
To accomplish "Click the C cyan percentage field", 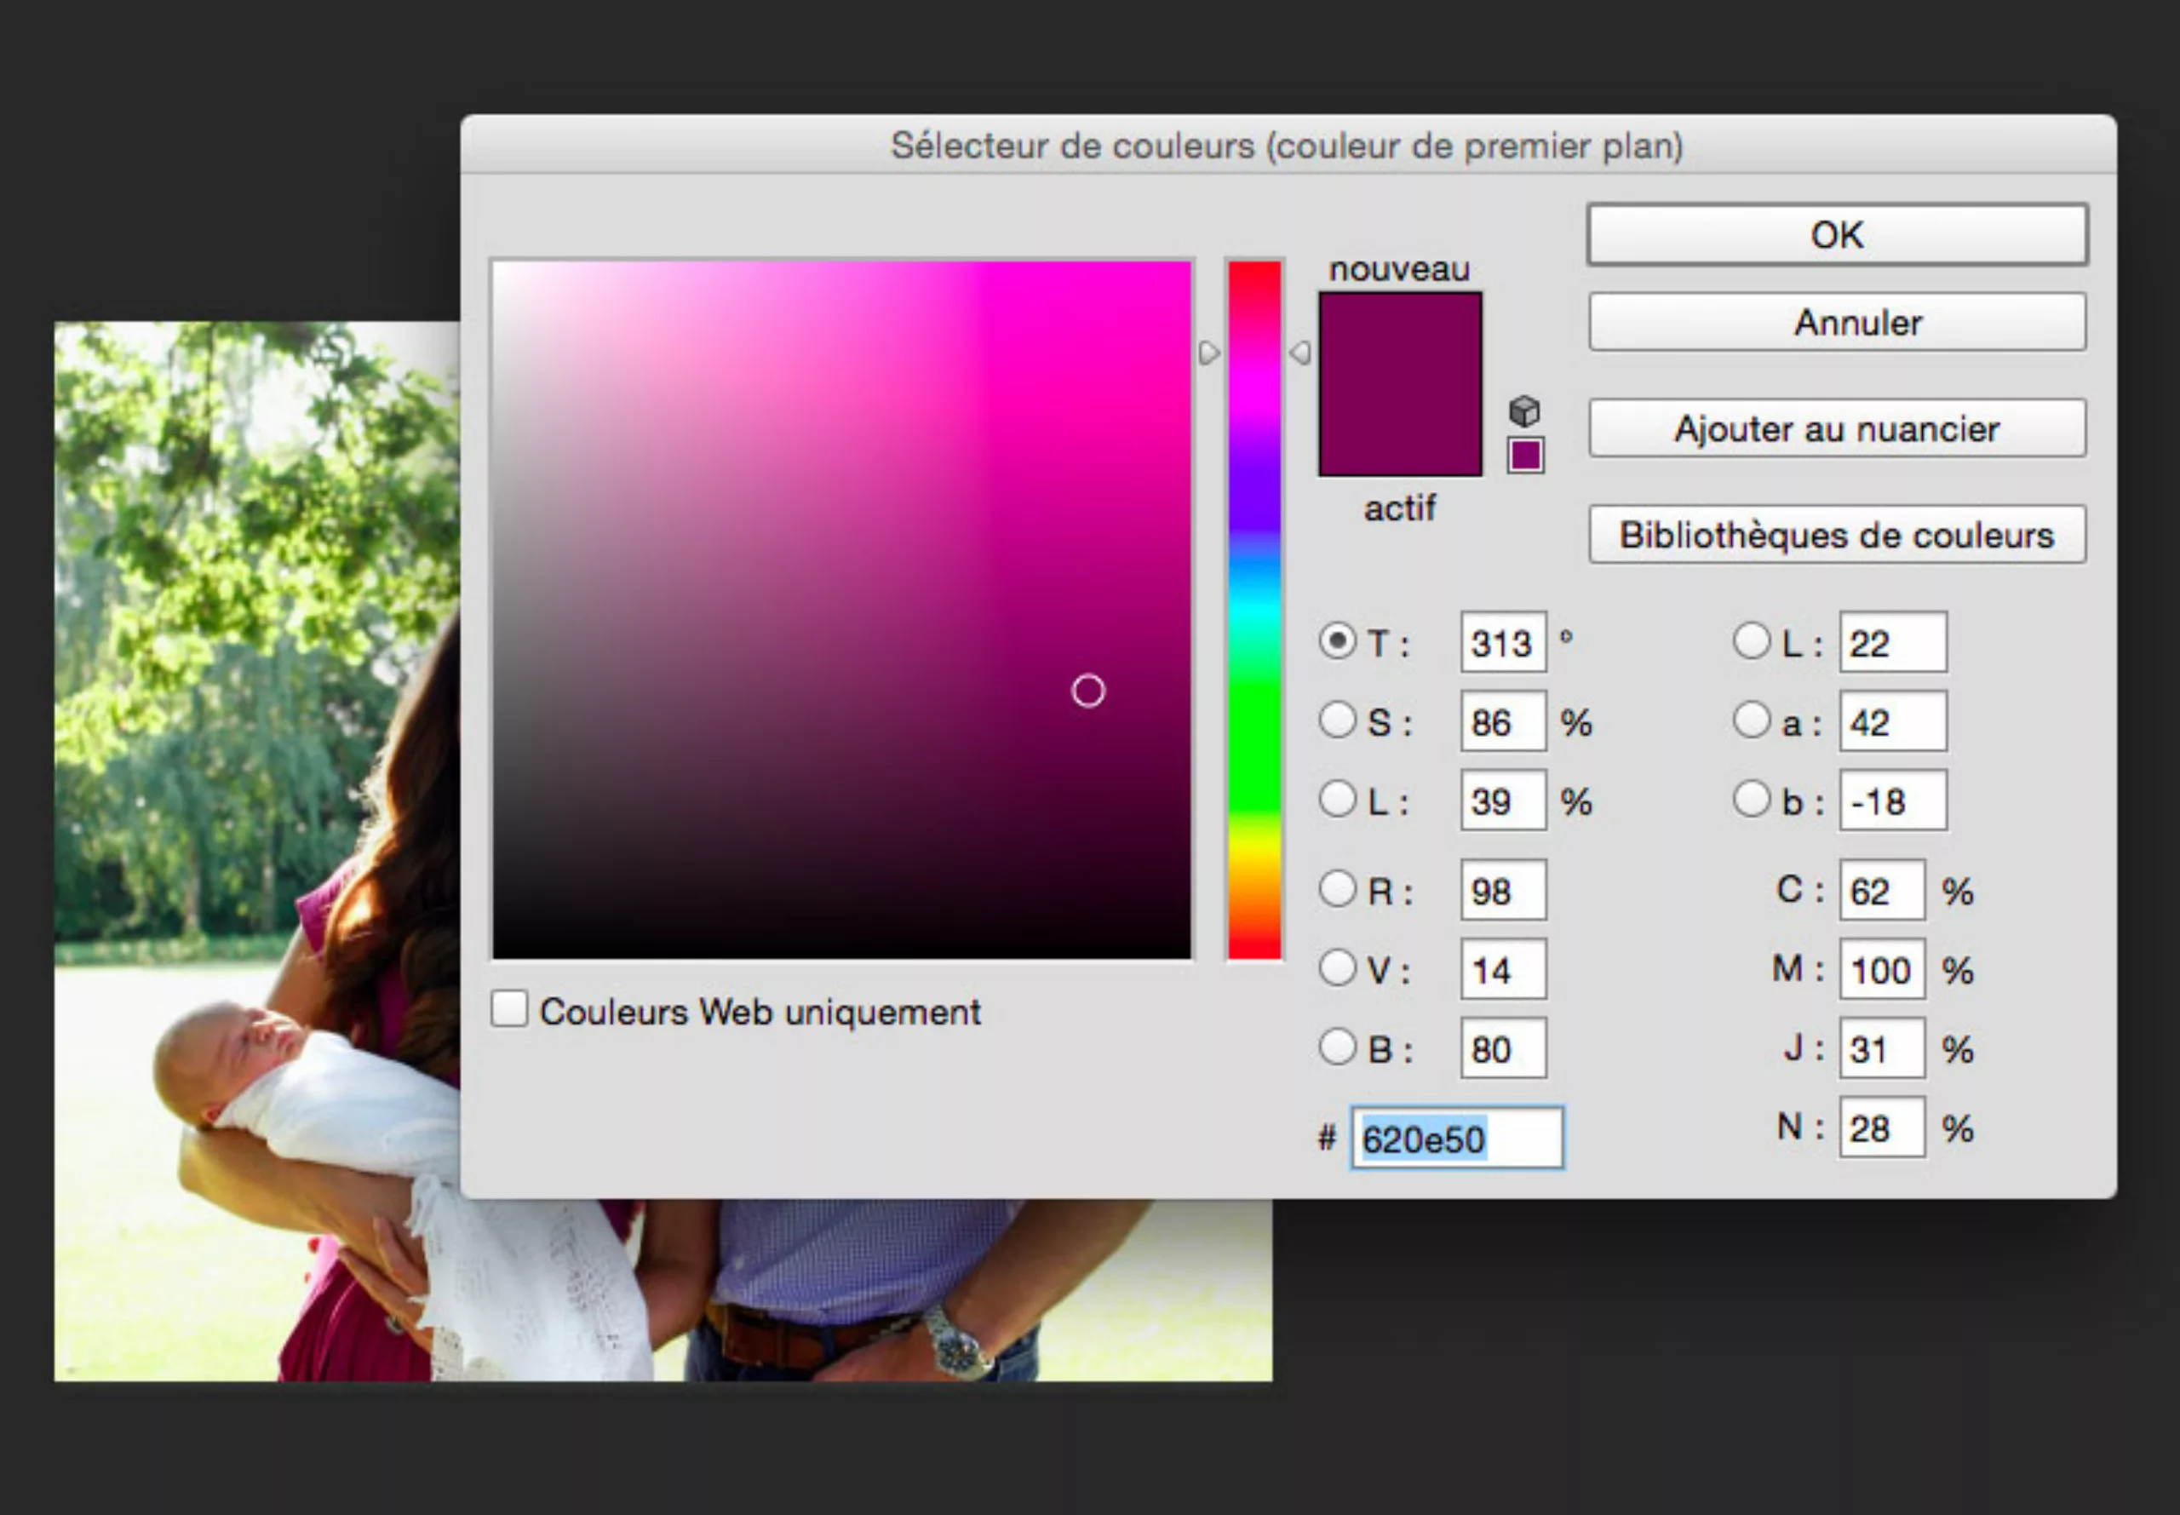I will click(1880, 891).
